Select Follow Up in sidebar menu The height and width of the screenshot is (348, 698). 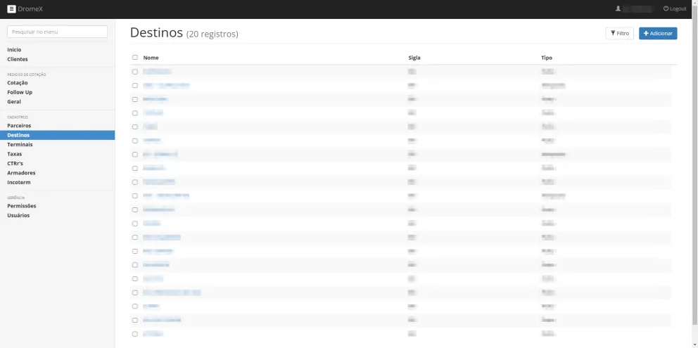[x=20, y=92]
